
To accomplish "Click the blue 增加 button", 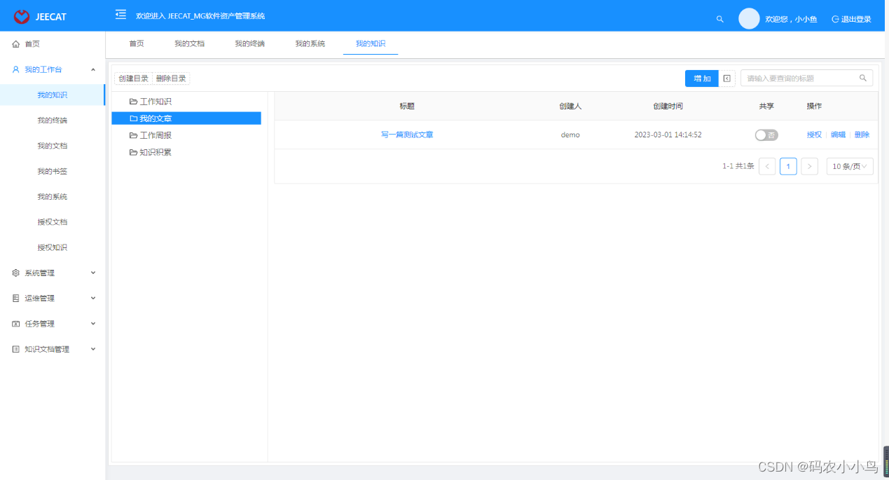I will tap(702, 78).
